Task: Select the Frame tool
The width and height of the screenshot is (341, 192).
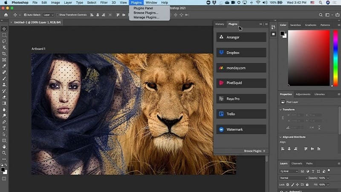Action: (x=4, y=60)
